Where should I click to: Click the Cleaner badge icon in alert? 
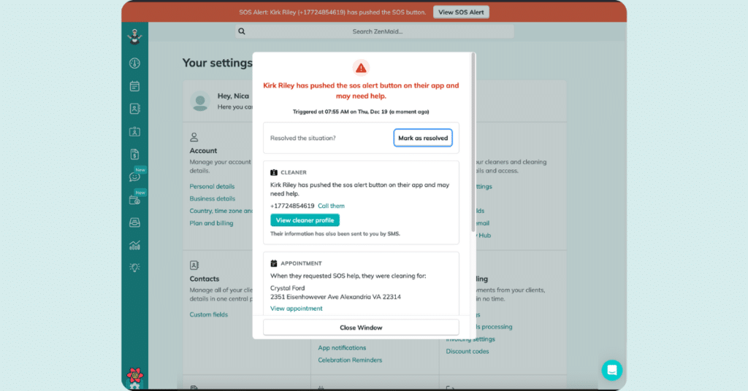tap(274, 172)
